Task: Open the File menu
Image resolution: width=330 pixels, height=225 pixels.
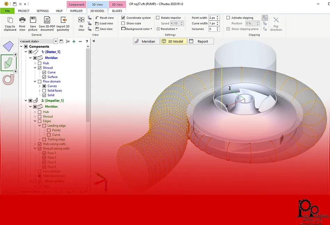Action: tap(7, 11)
